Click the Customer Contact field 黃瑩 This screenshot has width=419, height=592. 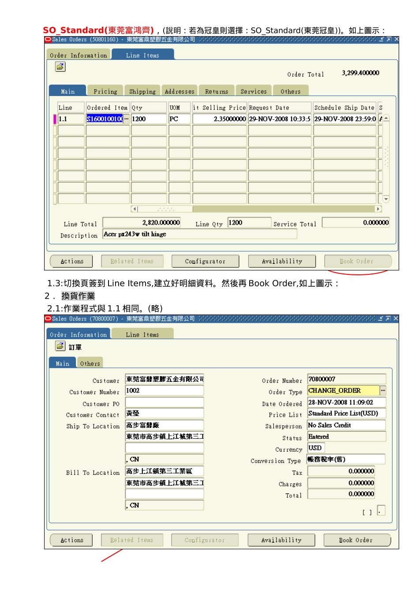(x=165, y=413)
